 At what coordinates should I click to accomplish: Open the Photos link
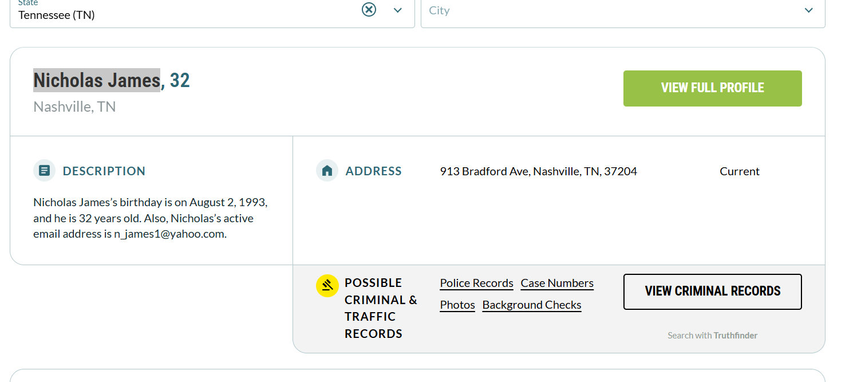(x=457, y=305)
